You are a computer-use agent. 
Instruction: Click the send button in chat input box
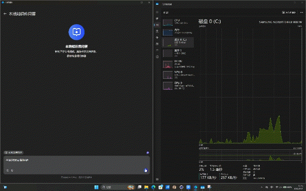(x=145, y=170)
